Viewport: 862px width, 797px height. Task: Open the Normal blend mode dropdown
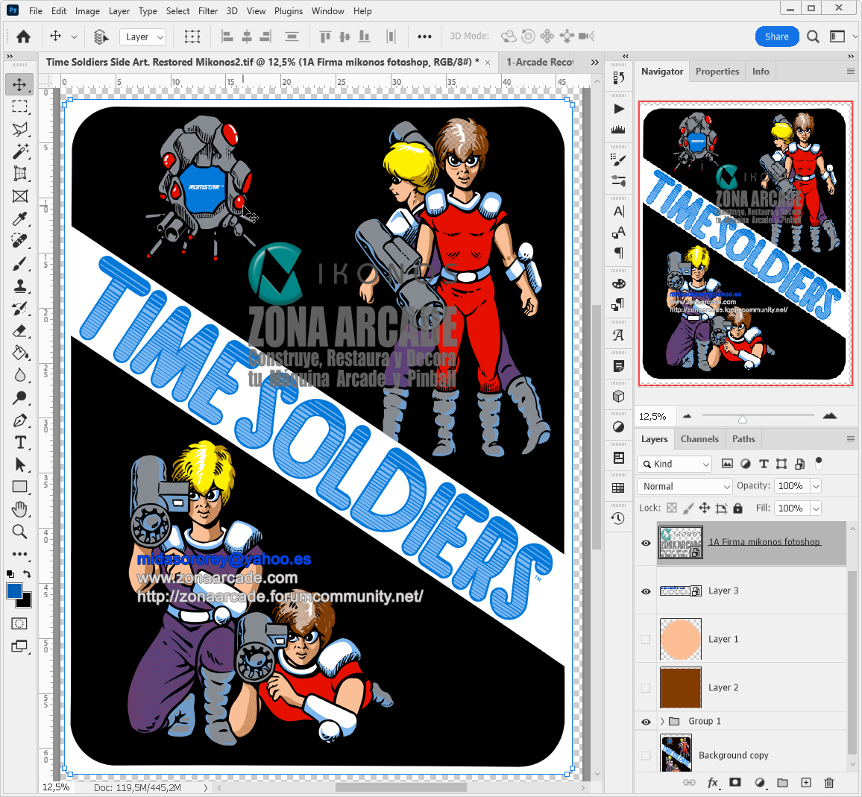tap(685, 486)
